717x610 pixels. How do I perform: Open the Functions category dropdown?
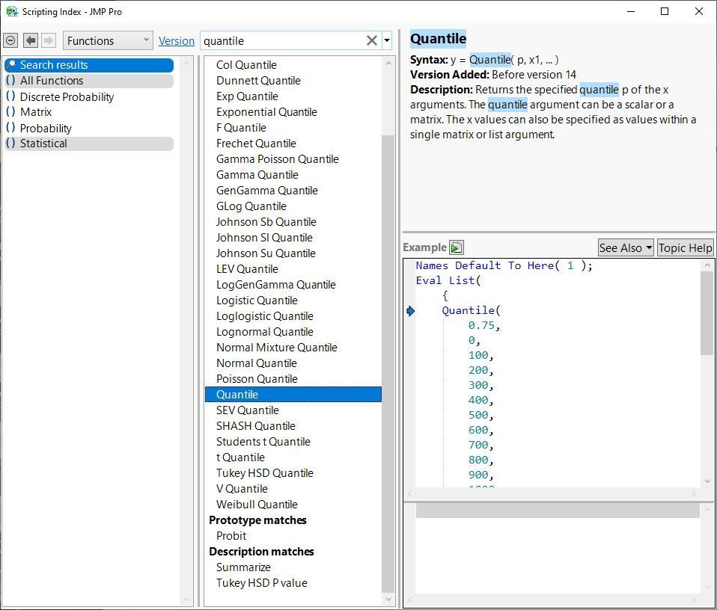(x=108, y=40)
